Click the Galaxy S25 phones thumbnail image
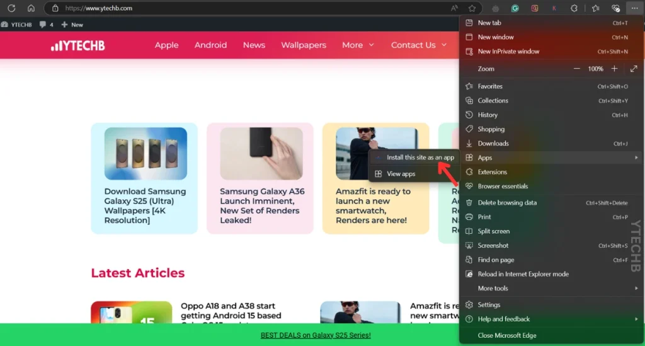Screen dimensions: 645x346 point(146,153)
